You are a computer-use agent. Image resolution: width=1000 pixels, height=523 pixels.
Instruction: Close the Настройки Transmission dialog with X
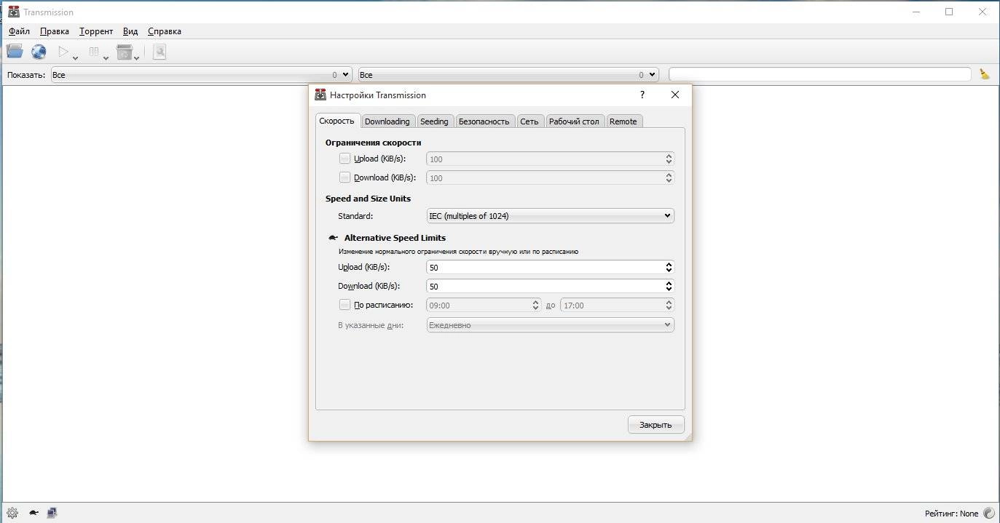675,95
